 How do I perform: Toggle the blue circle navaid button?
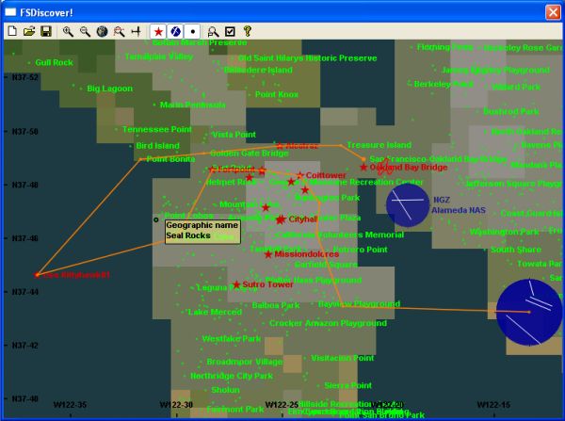[175, 31]
